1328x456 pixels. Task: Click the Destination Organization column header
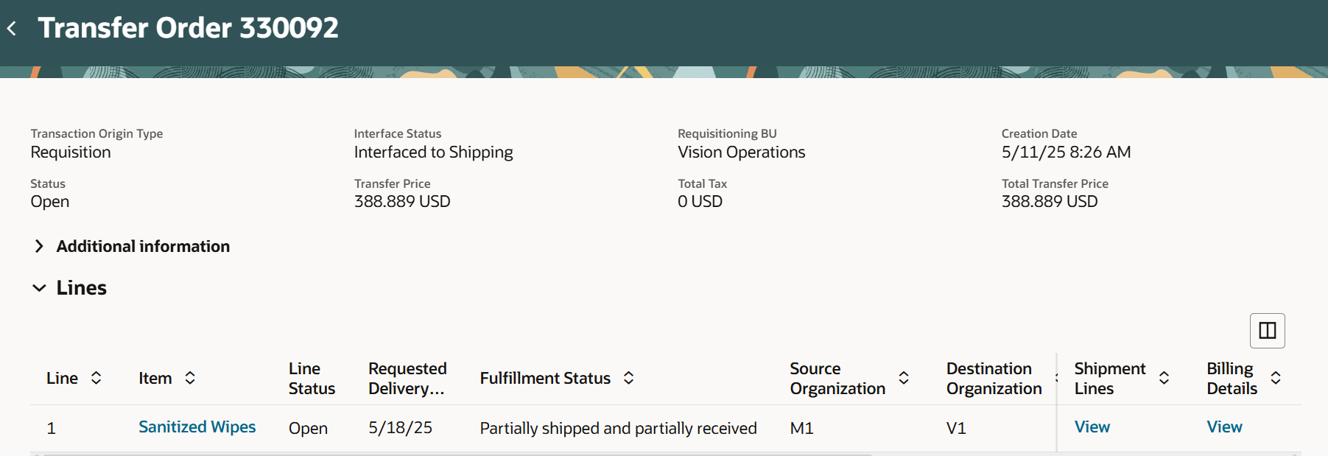pos(994,378)
